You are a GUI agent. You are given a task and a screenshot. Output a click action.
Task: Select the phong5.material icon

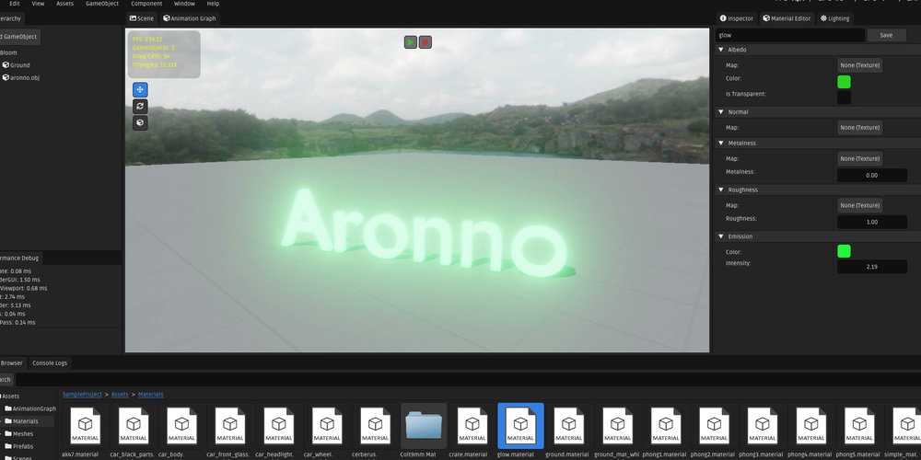tap(859, 426)
